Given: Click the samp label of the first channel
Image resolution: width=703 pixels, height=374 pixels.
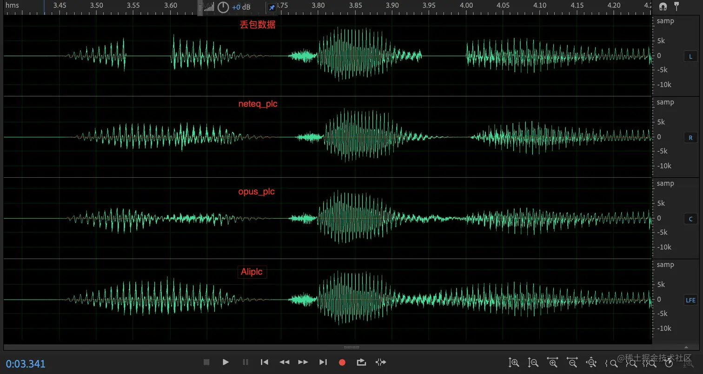Looking at the screenshot, I should (665, 21).
